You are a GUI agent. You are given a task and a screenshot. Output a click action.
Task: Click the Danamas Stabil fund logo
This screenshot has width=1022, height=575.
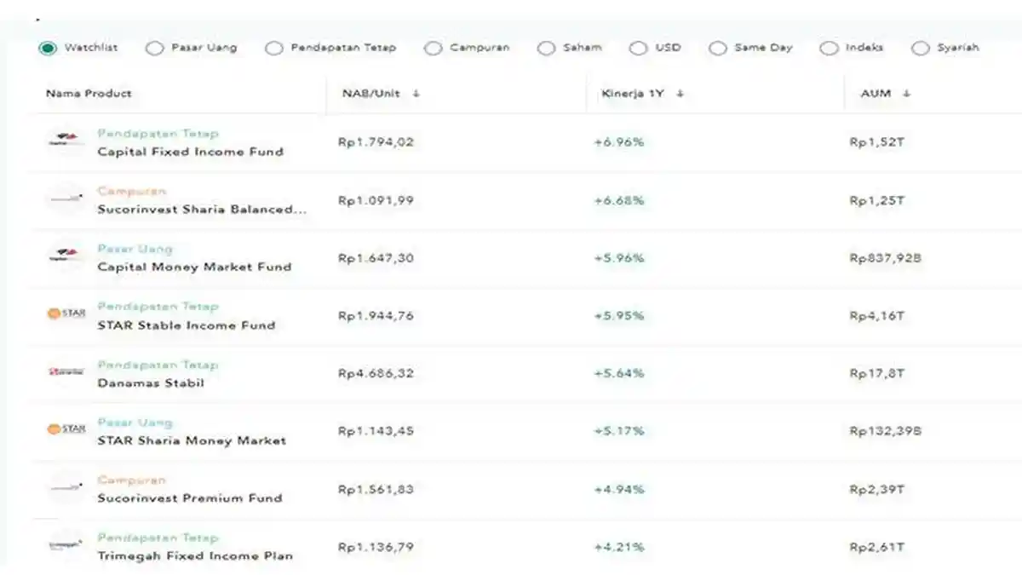65,371
